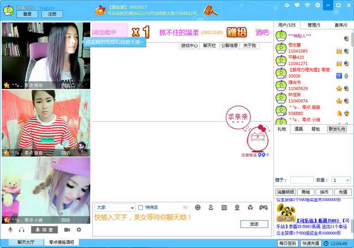Screen dimensions: 354x248
Task: Open the 零点 小迪 video stream
Action: coord(46,190)
